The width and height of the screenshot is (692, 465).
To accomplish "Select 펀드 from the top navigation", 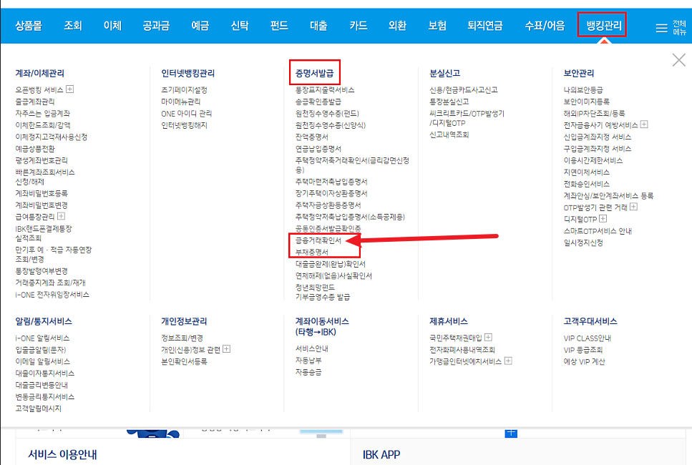I will (278, 24).
